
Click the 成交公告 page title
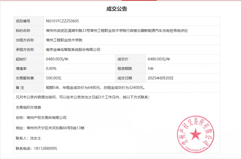(x=117, y=9)
